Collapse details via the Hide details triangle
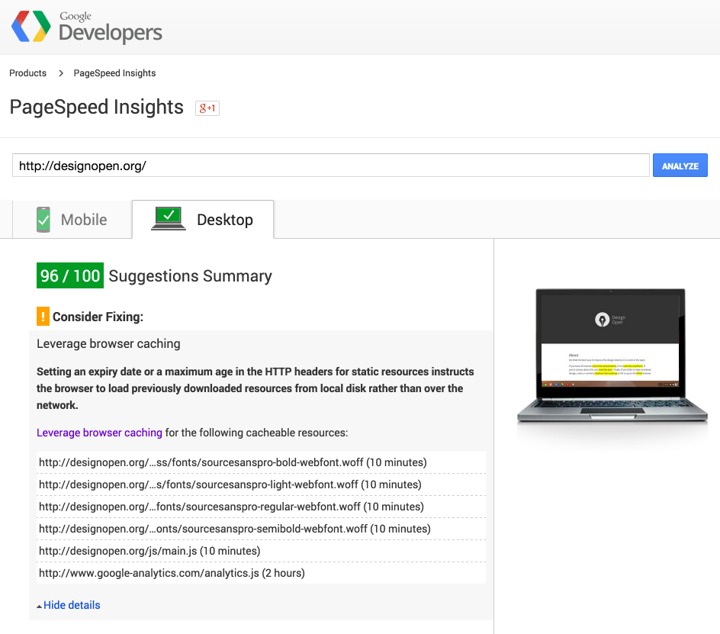 tap(40, 606)
